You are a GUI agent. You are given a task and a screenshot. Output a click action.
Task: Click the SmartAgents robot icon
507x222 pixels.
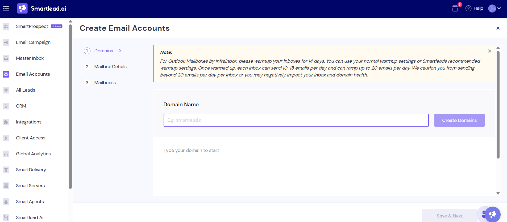[6, 202]
